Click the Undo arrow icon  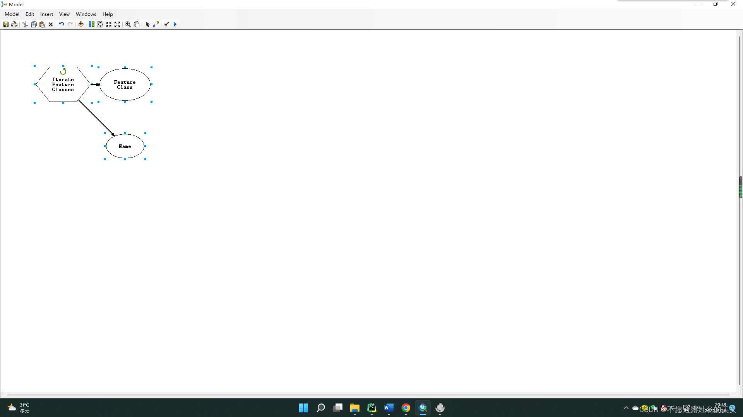pyautogui.click(x=61, y=24)
